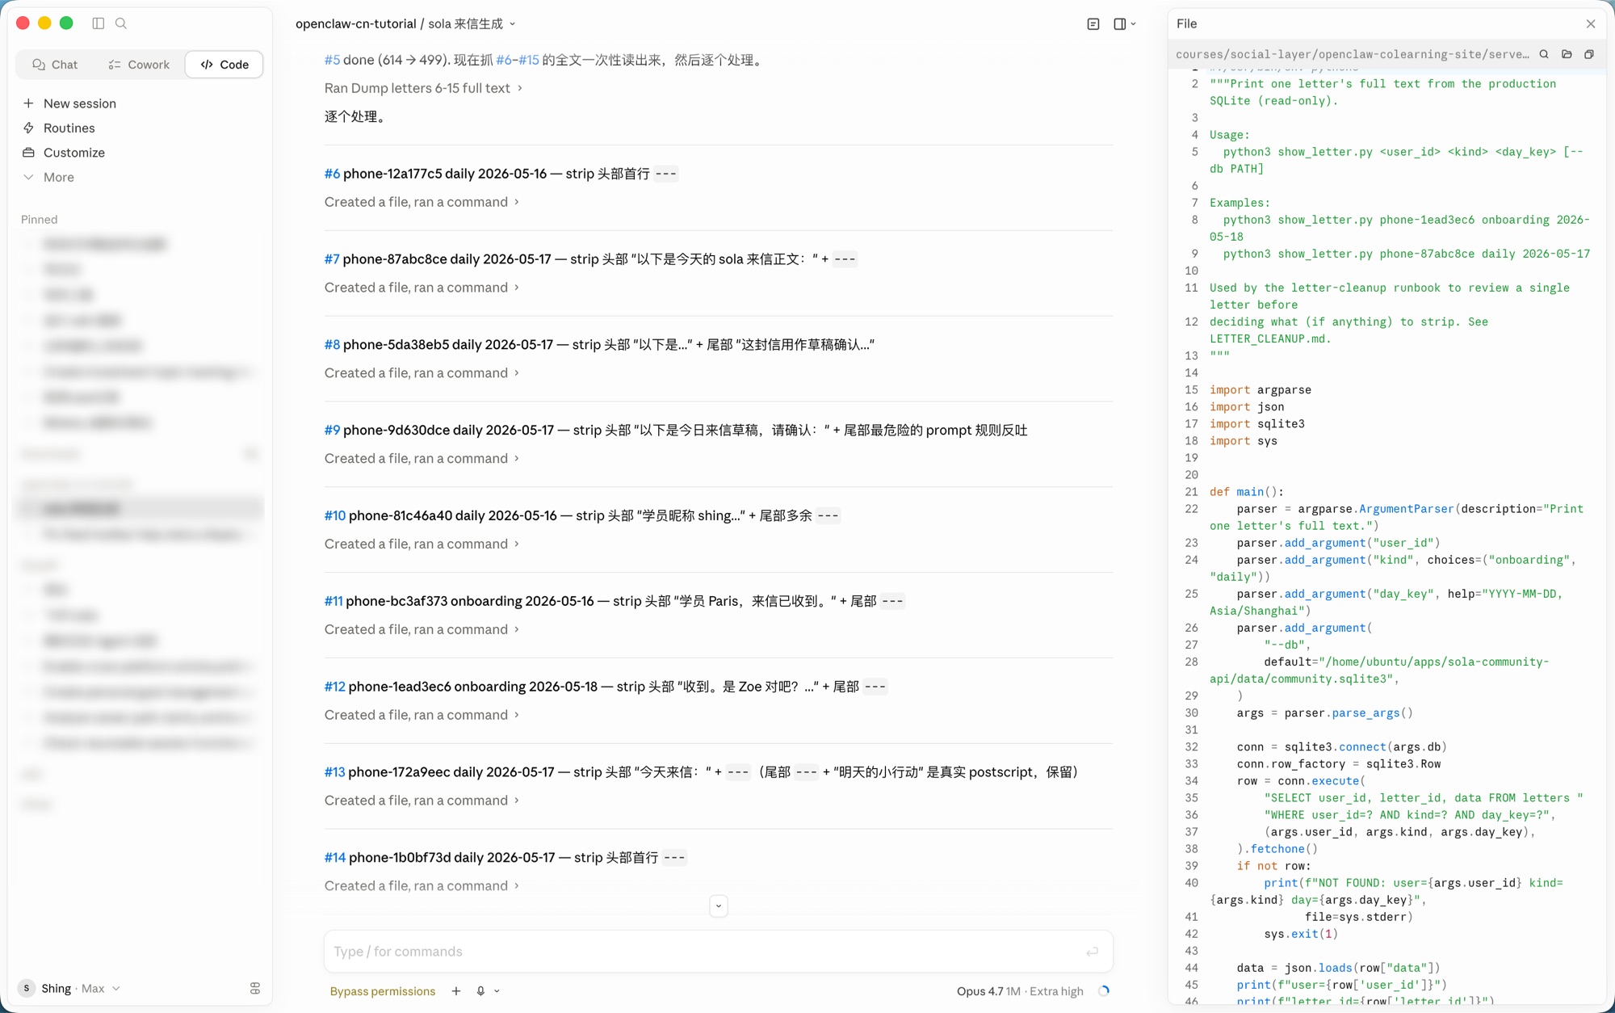Toggle the right side panel layout icon

tap(1119, 24)
